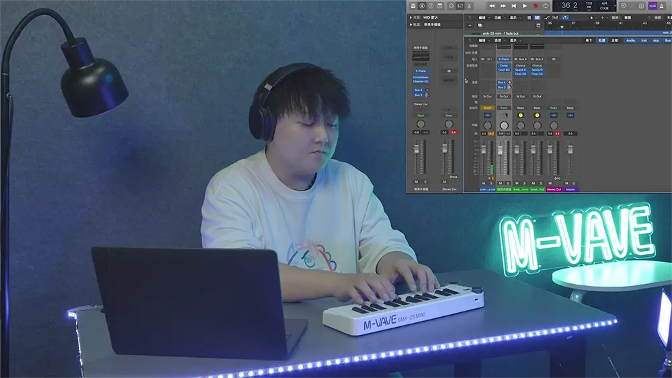Open the tracks area 编辑 menu
Screen dimensions: 672x378
click(483, 18)
